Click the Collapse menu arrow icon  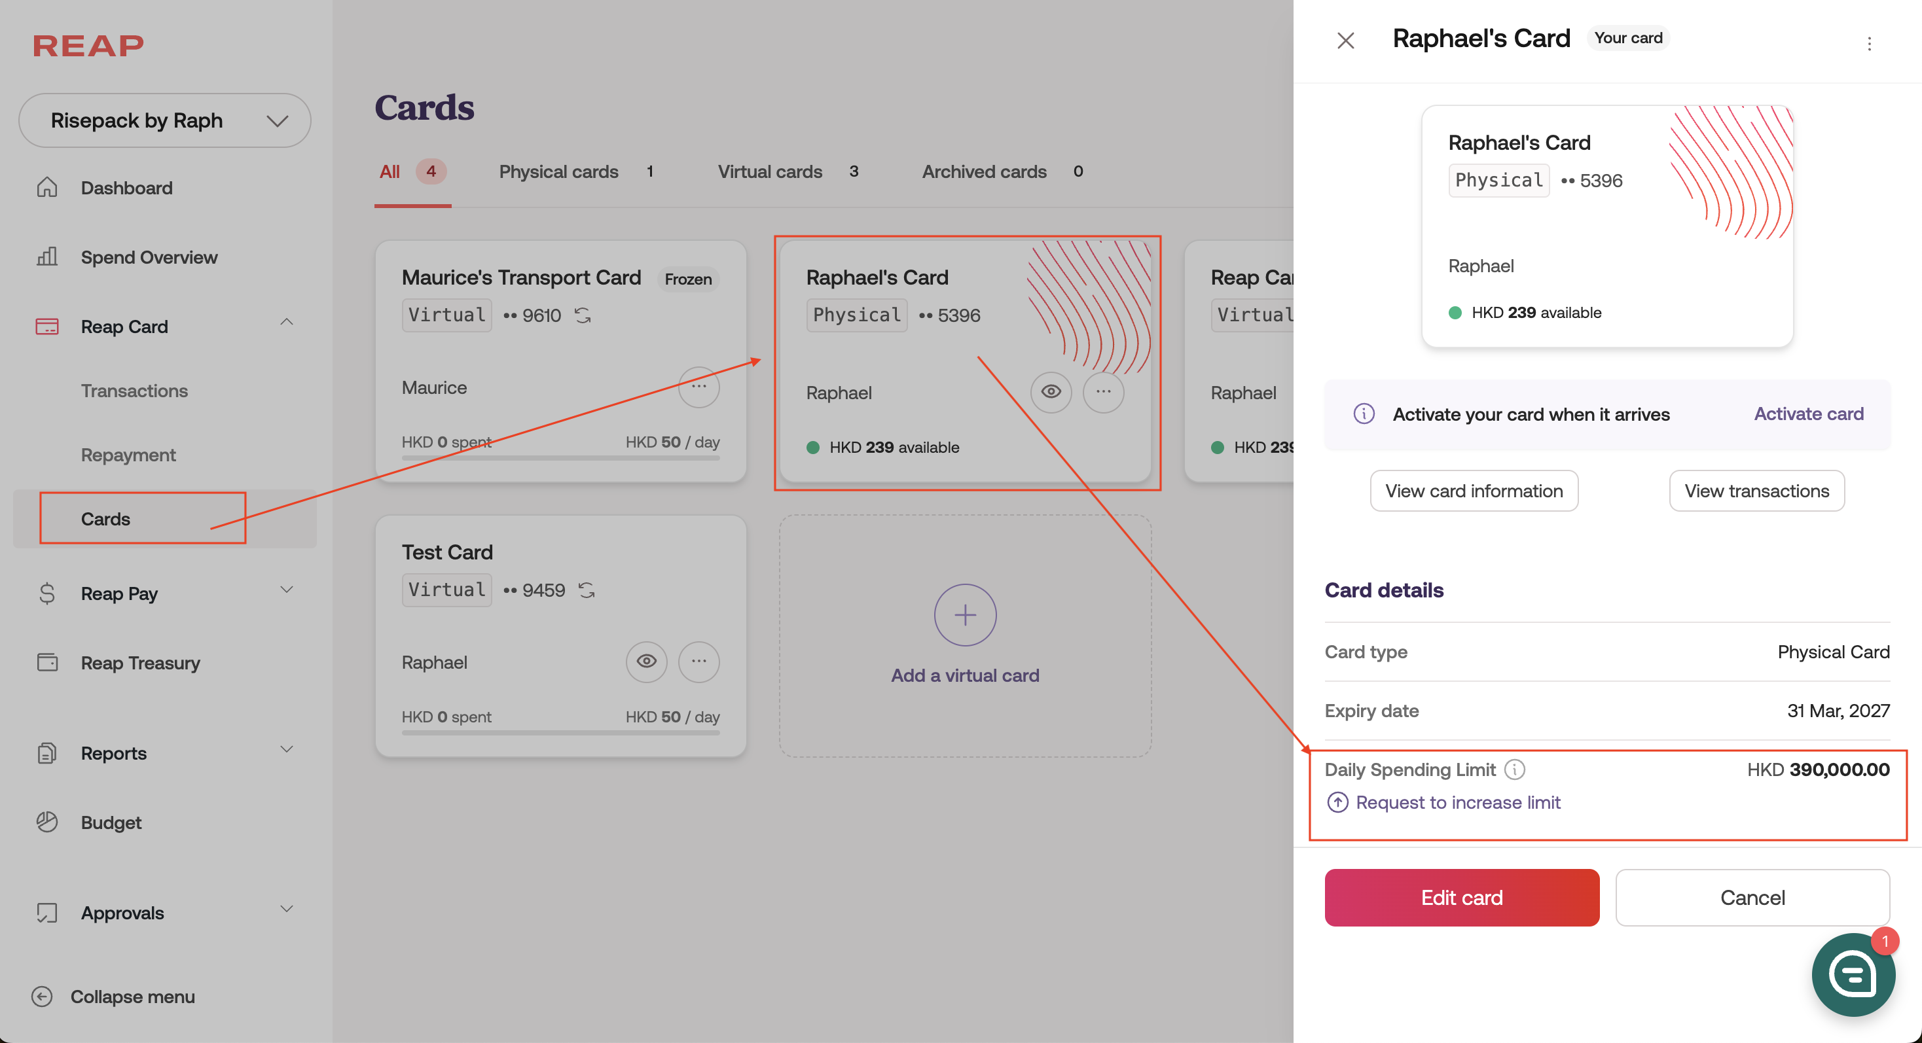42,996
